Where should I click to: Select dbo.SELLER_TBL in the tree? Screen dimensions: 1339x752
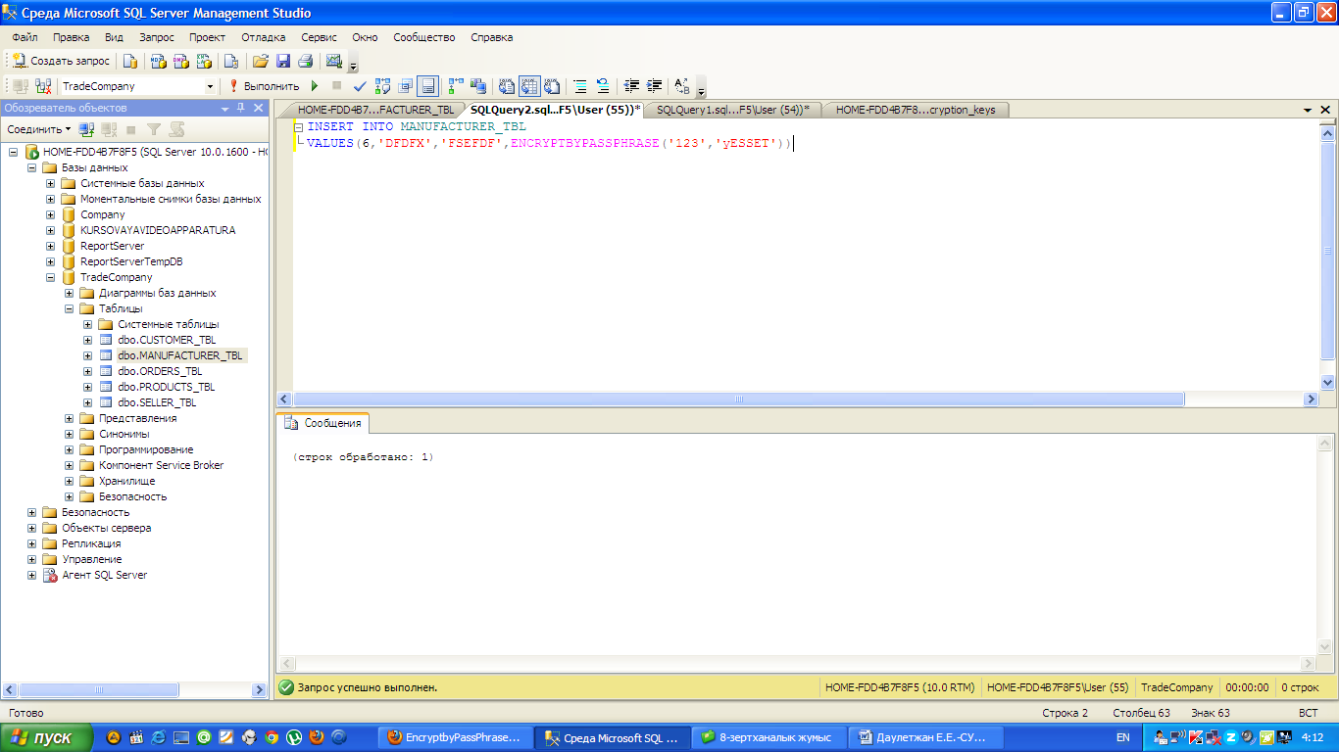(x=157, y=402)
